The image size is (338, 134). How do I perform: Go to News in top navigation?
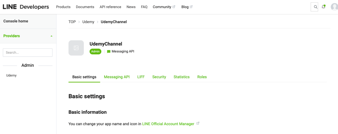(131, 7)
